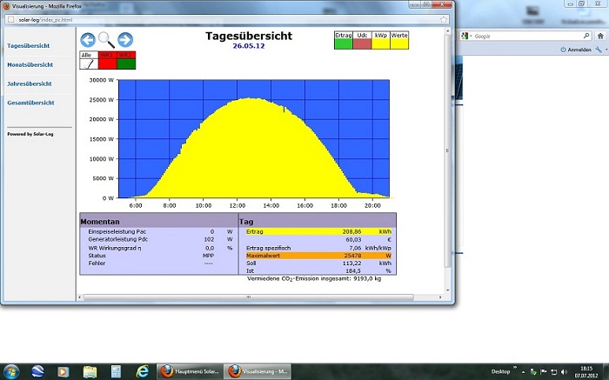Screen dimensions: 609x380
Task: Toggle the kWp yellow display box
Action: (381, 43)
